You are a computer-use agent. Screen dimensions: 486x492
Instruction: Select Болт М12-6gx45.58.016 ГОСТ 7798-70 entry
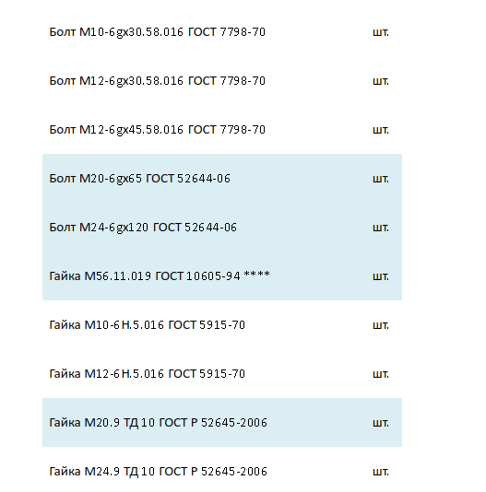point(222,130)
